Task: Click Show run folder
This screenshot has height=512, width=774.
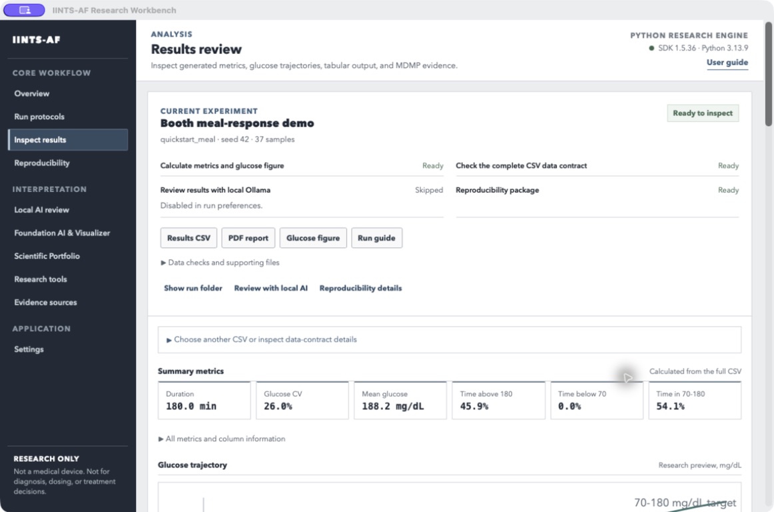Action: click(x=193, y=288)
